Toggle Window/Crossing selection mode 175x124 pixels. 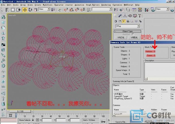click(19, 10)
